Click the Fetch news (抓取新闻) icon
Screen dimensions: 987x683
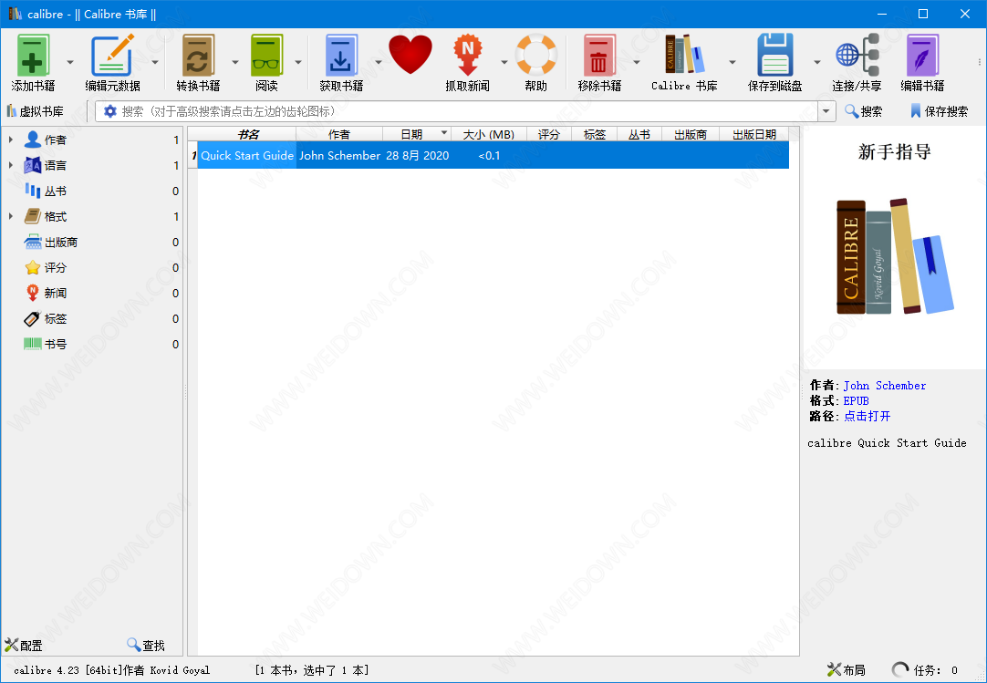[467, 56]
